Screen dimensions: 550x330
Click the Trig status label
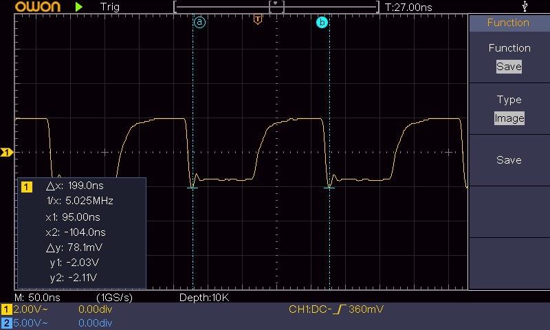coord(110,7)
